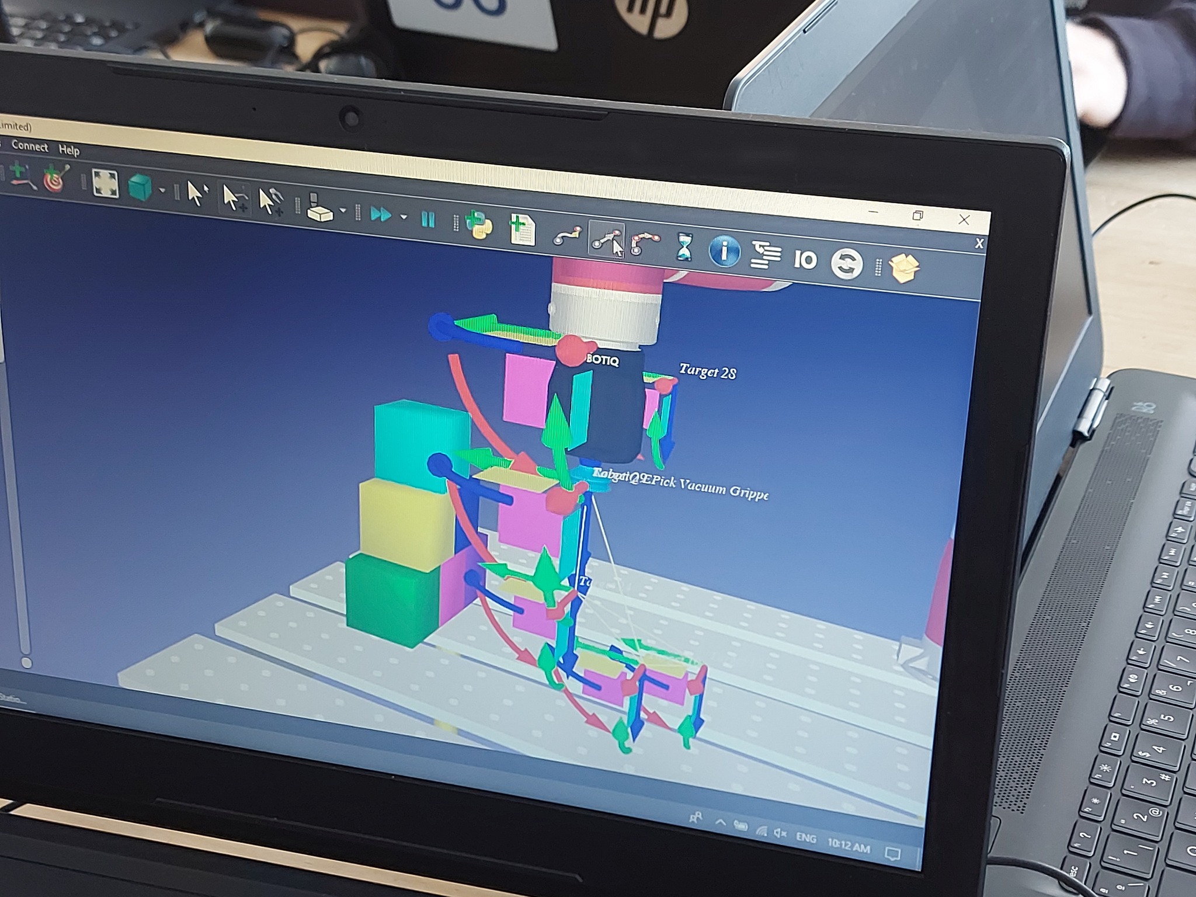Viewport: 1196px width, 897px height.
Task: Add a new robot target
Action: point(57,179)
